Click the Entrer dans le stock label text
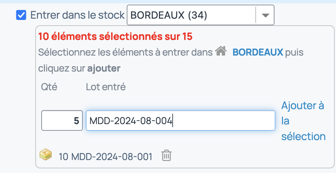The width and height of the screenshot is (336, 173). [x=78, y=15]
